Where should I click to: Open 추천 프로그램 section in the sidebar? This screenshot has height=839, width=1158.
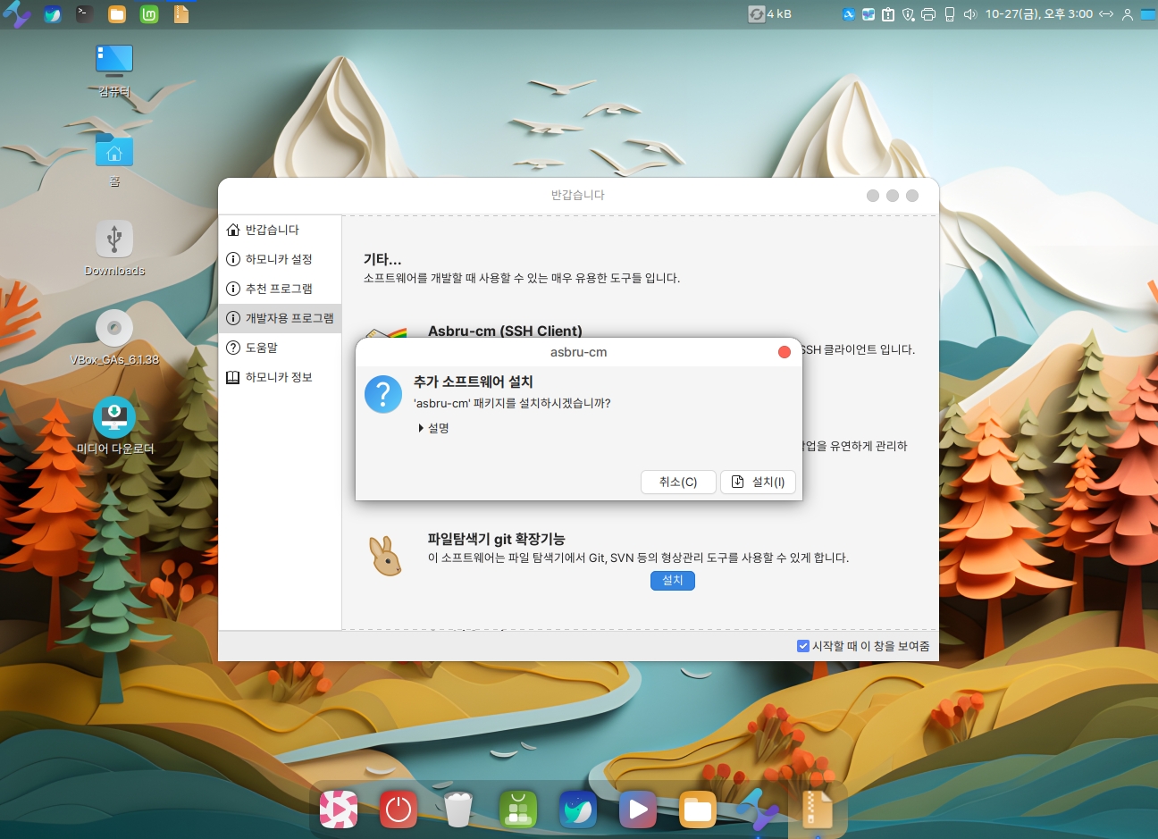[x=278, y=289]
